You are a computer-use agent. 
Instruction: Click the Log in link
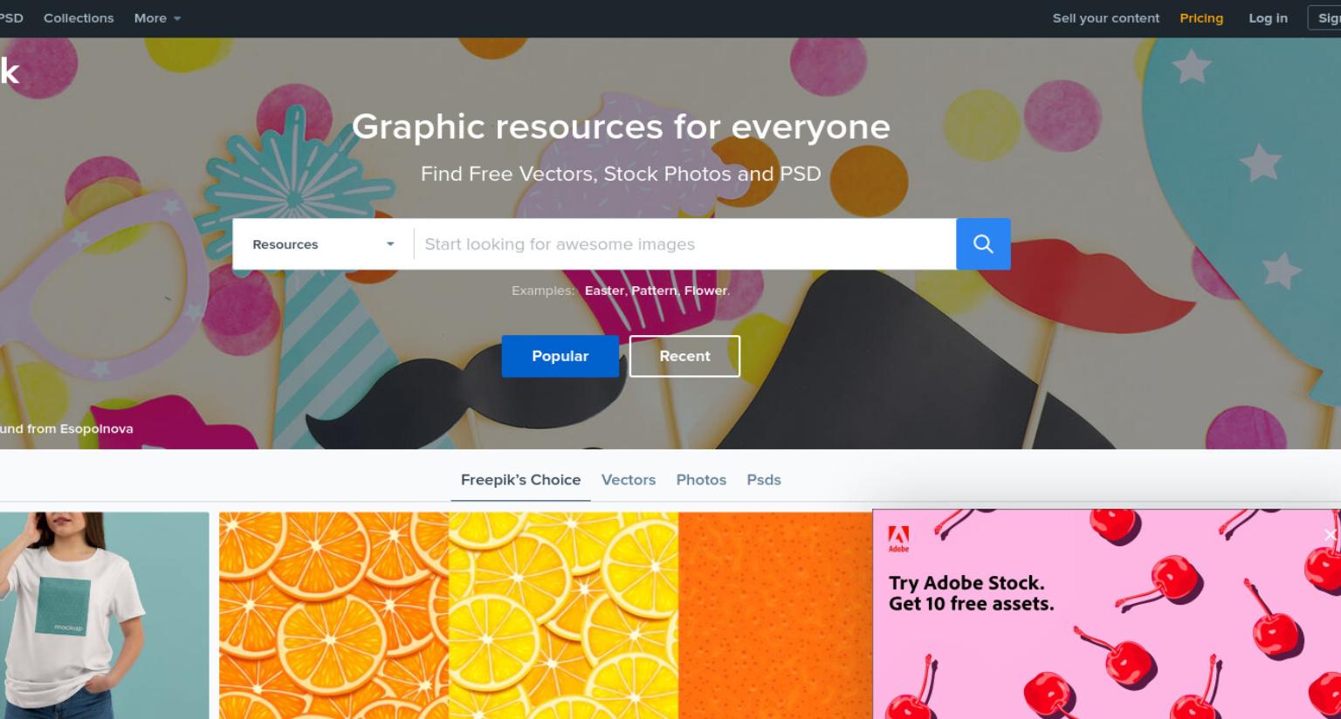coord(1268,18)
